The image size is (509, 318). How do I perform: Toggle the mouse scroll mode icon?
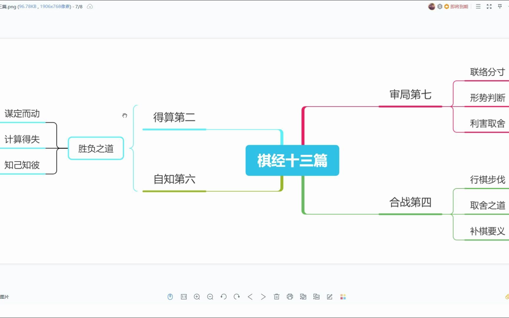point(170,297)
